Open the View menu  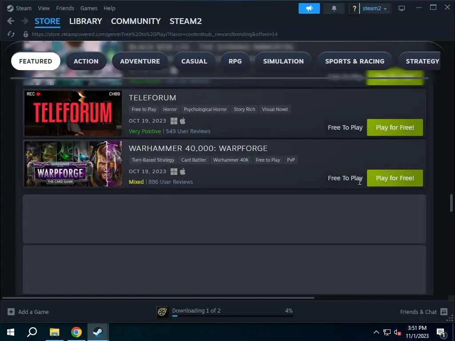44,8
